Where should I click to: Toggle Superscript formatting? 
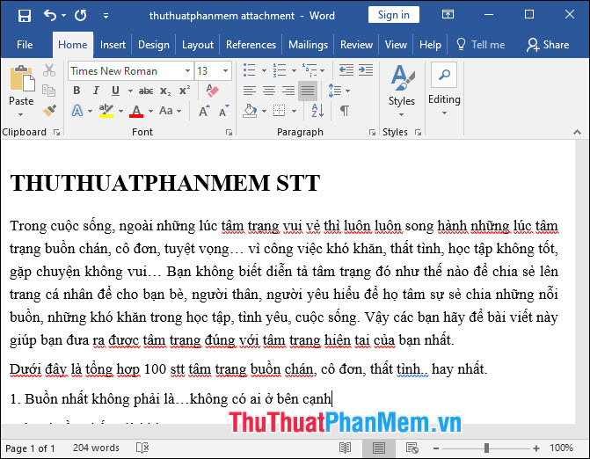(185, 91)
